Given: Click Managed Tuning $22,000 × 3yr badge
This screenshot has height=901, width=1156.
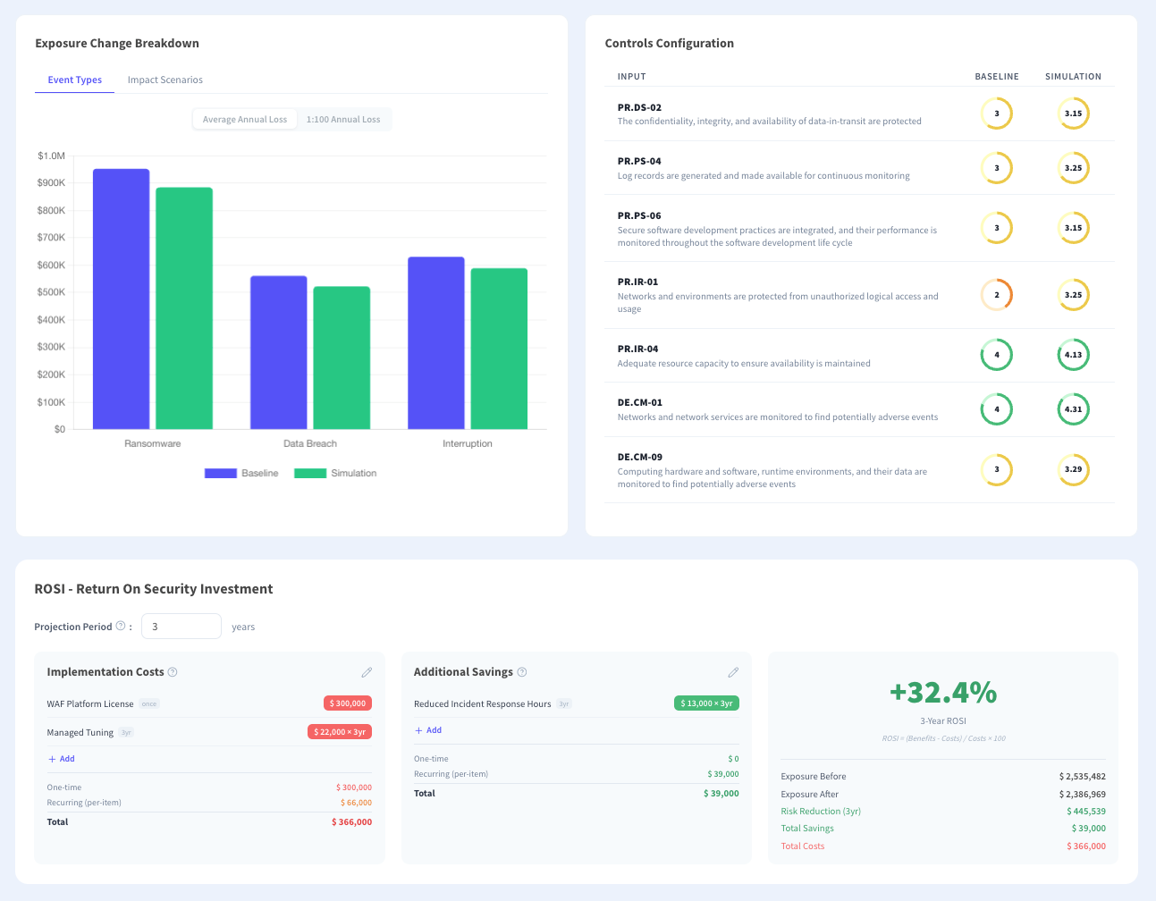Looking at the screenshot, I should (340, 732).
